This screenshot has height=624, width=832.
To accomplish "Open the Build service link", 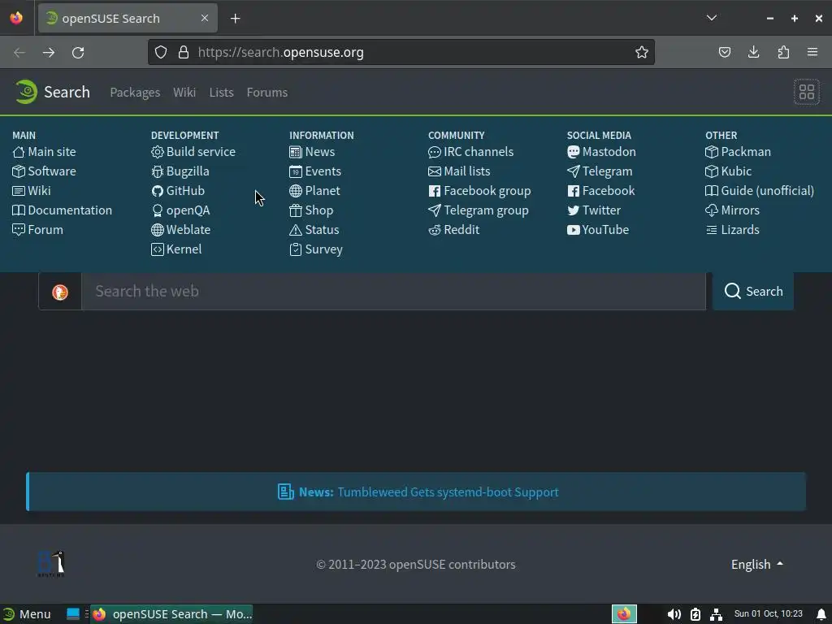I will tap(193, 152).
